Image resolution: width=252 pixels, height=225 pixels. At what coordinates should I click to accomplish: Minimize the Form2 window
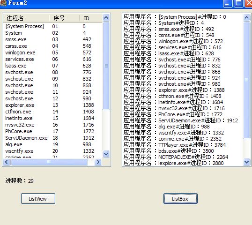click(x=228, y=3)
